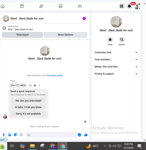Open Snipping Tool on taskbar

(42, 146)
